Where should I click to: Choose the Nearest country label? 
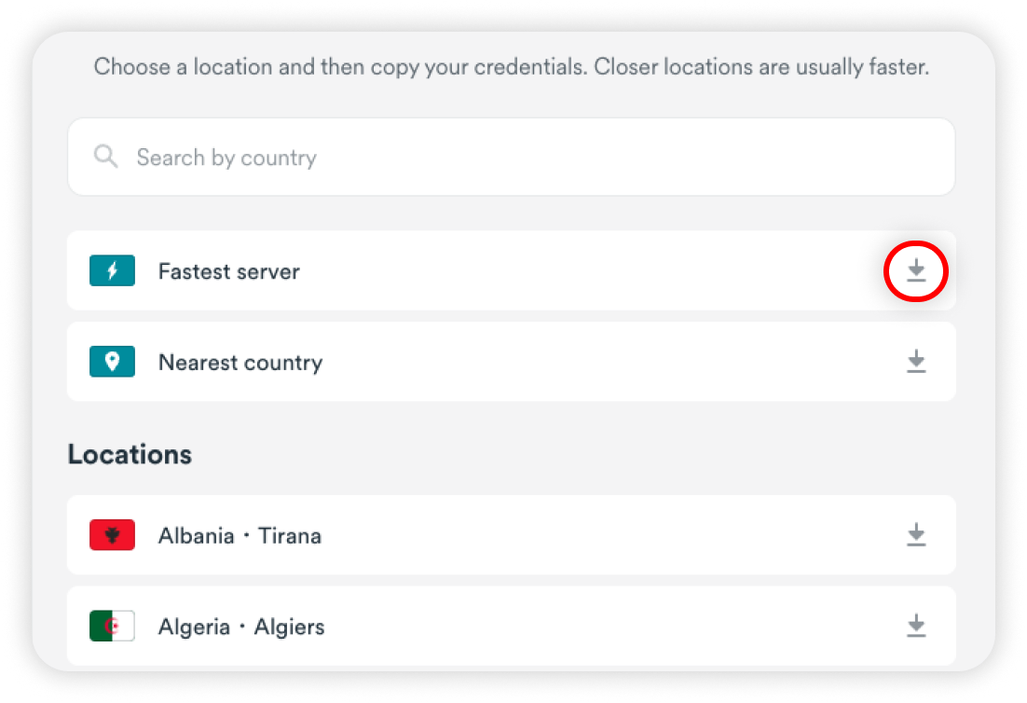240,363
